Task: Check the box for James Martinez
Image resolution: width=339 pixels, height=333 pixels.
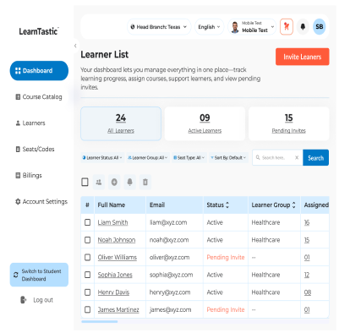Action: click(x=88, y=309)
